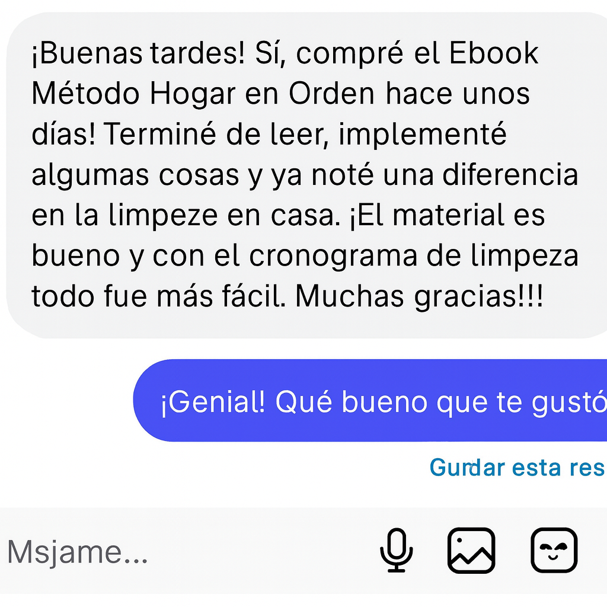Click the text "Muchas gracias!!!"
607x607 pixels.
(419, 296)
